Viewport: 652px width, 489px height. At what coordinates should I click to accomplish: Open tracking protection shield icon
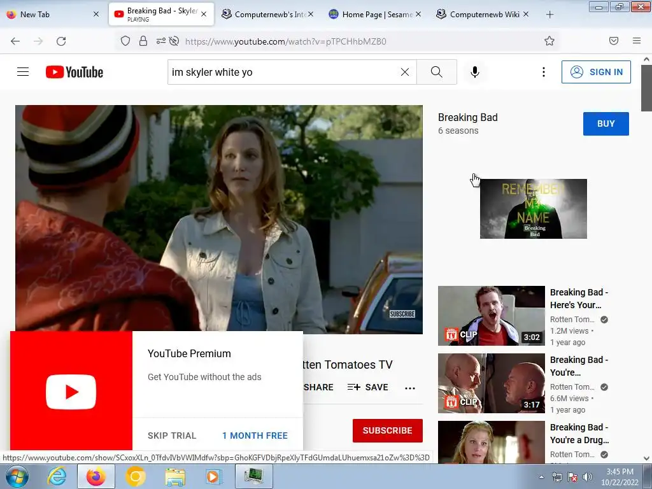125,41
